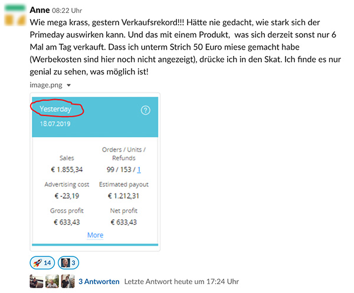Click the second replier avatar
354x293 pixels.
pos(52,281)
